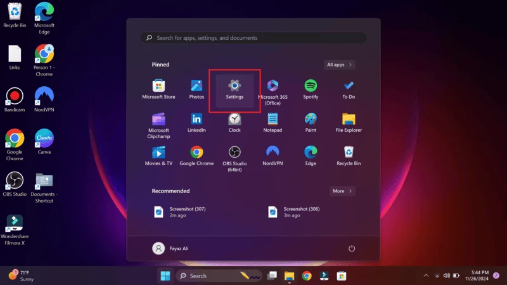
Task: Click the Power button
Action: pos(352,248)
